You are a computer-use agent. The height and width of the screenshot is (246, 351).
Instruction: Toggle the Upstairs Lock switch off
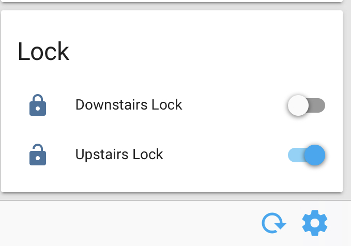[x=307, y=155]
